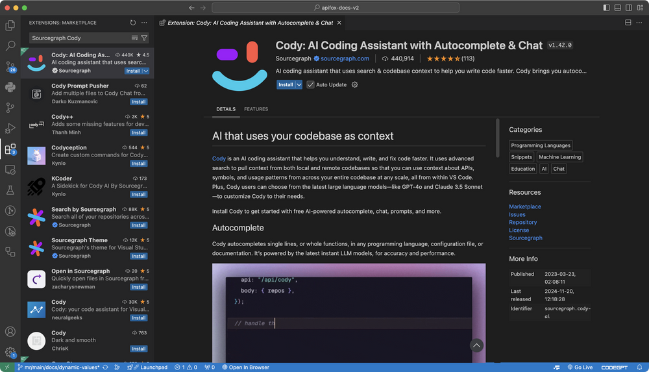Screen dimensions: 649x372
Task: Toggle primary sidebar visibility in title bar
Action: (x=606, y=8)
